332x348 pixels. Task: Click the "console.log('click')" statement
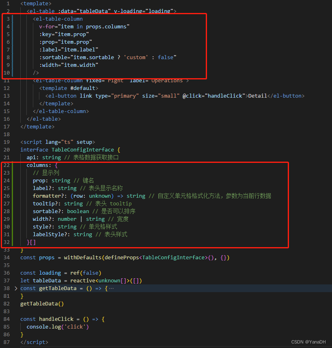[58, 327]
